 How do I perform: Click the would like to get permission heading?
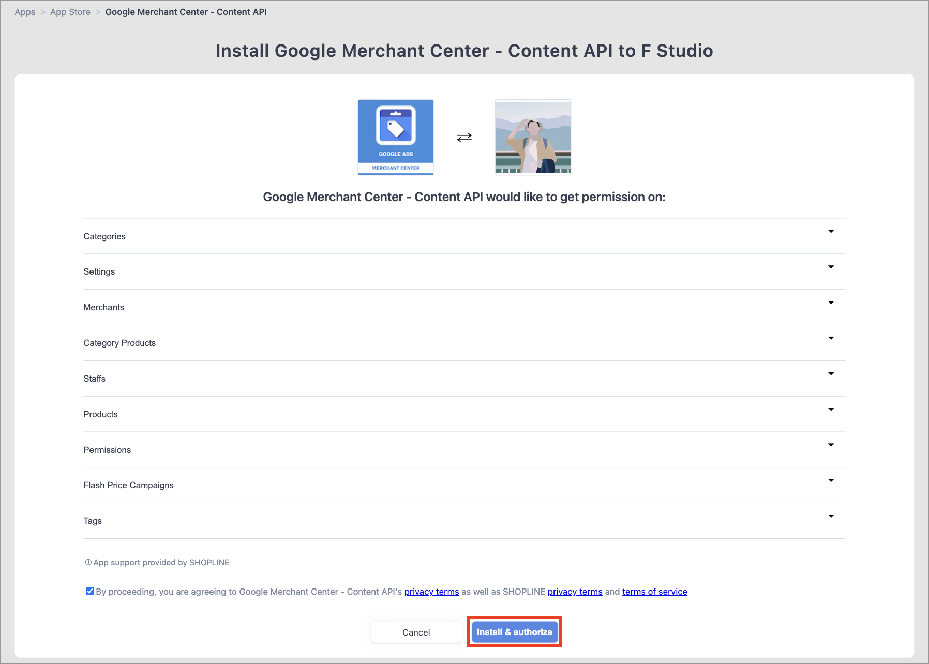[x=464, y=197]
